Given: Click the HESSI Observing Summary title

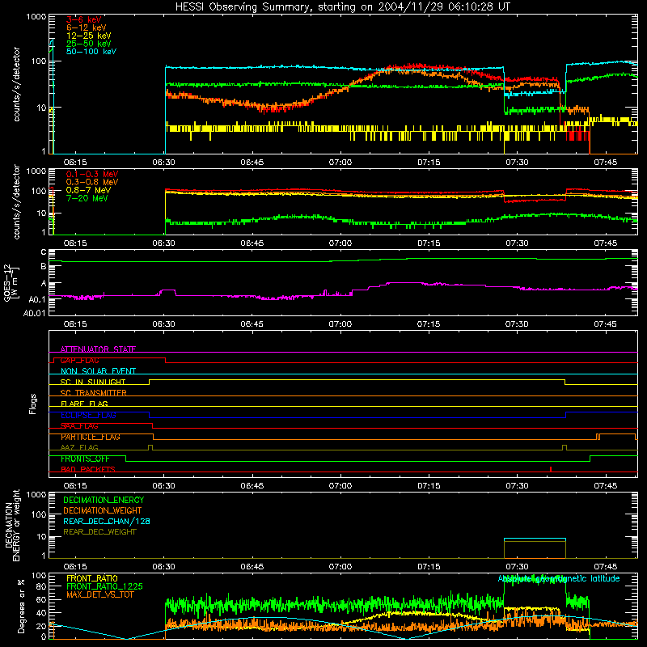Looking at the screenshot, I should click(x=343, y=6).
